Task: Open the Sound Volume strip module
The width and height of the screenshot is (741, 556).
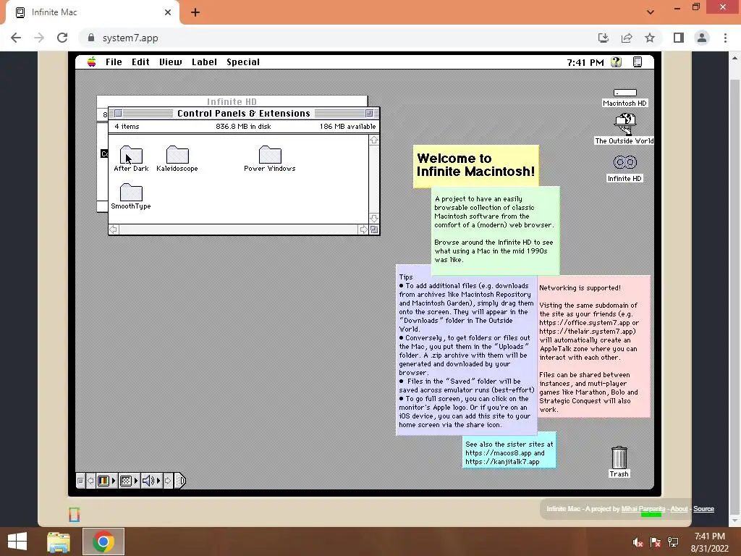Action: click(x=151, y=481)
